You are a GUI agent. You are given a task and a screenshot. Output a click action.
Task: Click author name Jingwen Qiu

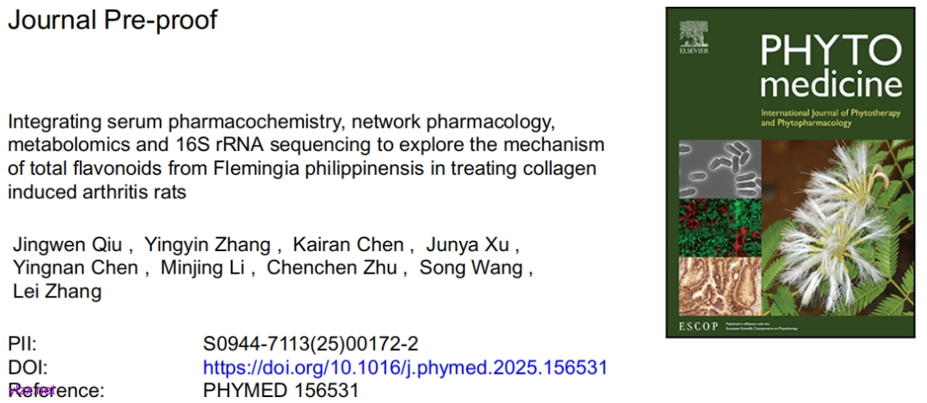pyautogui.click(x=70, y=245)
